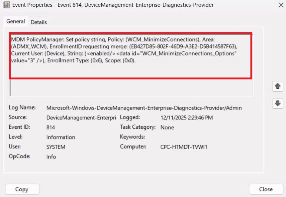286x197 pixels.
Task: Select the General tab
Action: click(15, 21)
